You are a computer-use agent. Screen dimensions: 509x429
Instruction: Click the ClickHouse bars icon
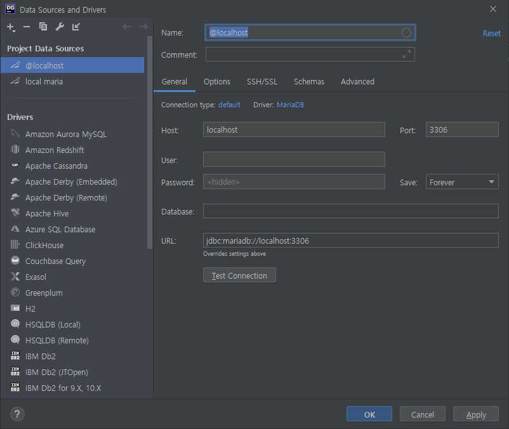(15, 245)
